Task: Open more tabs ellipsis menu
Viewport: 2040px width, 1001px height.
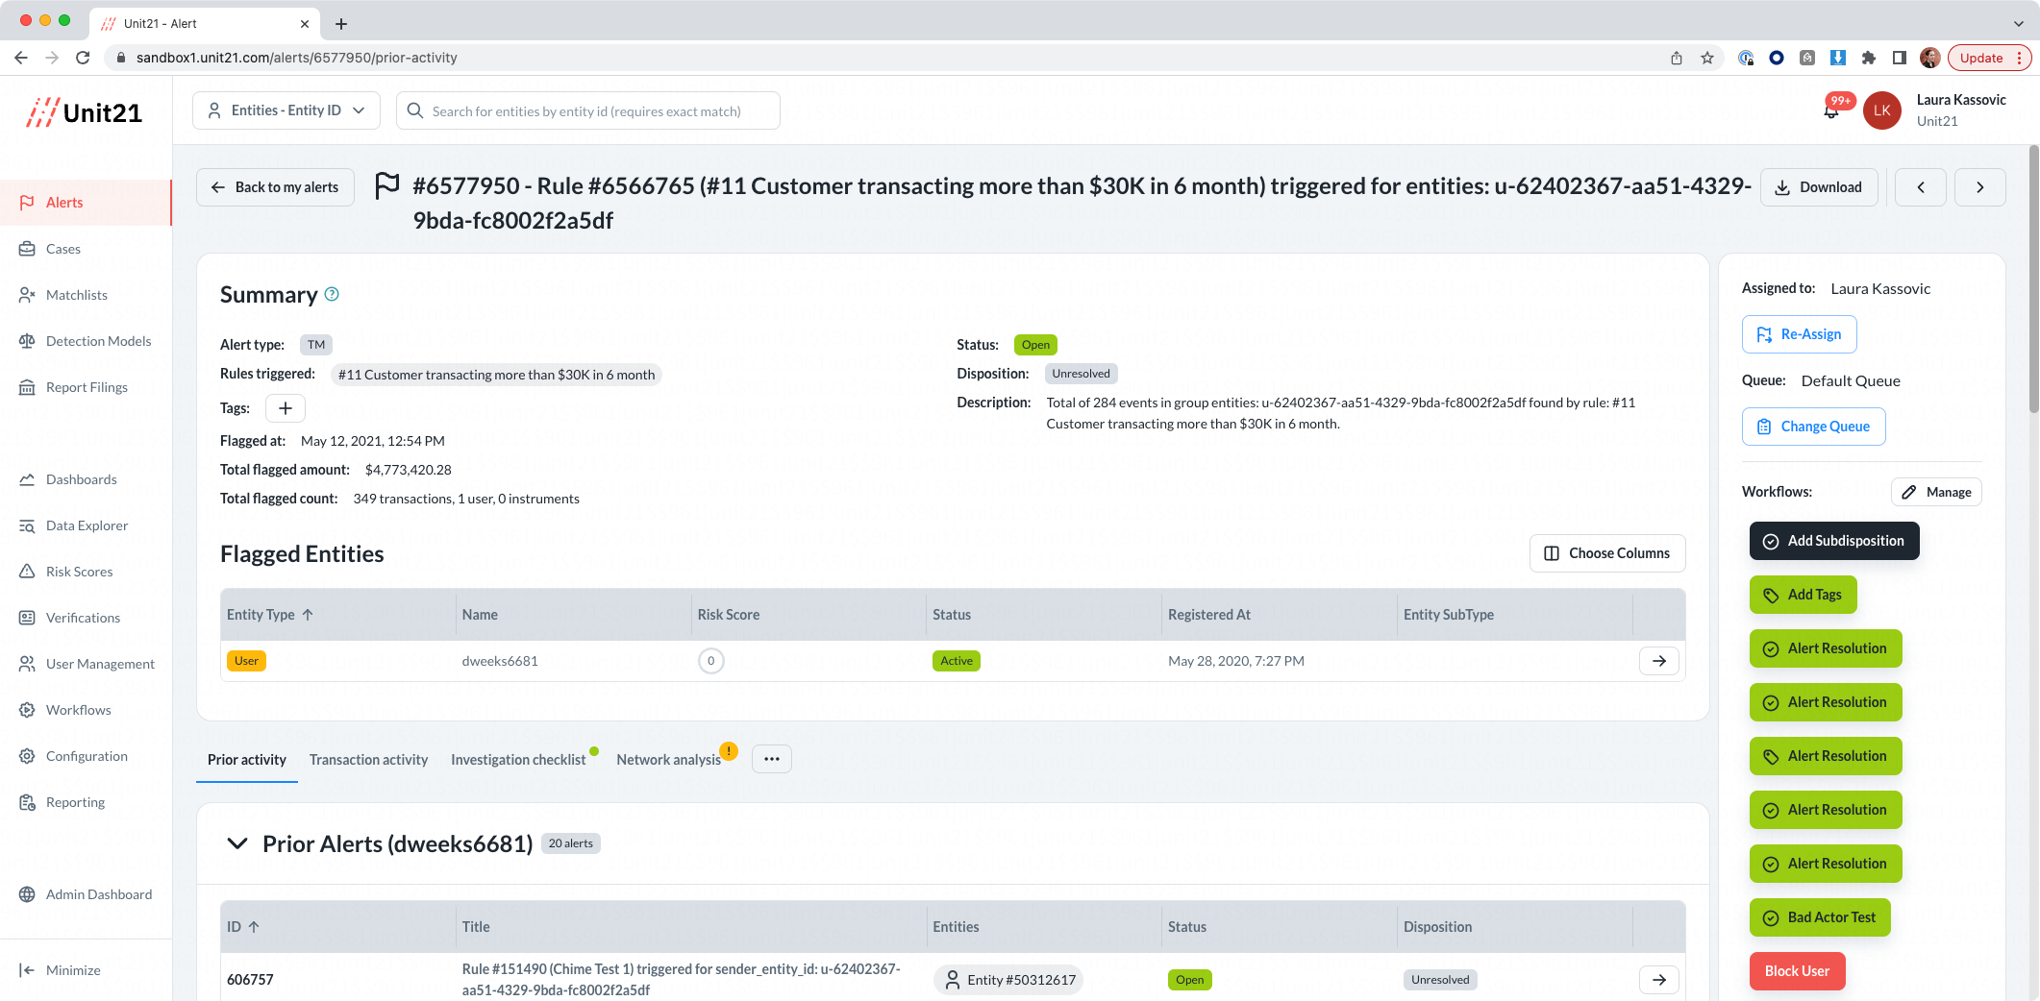Action: click(x=772, y=759)
